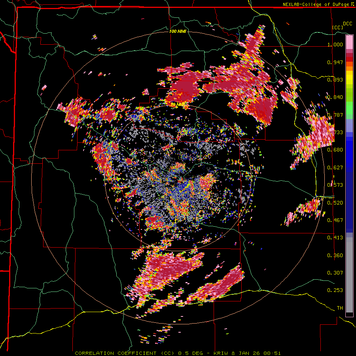Select the 0.520 scale value
356x356 pixels.
coord(335,203)
